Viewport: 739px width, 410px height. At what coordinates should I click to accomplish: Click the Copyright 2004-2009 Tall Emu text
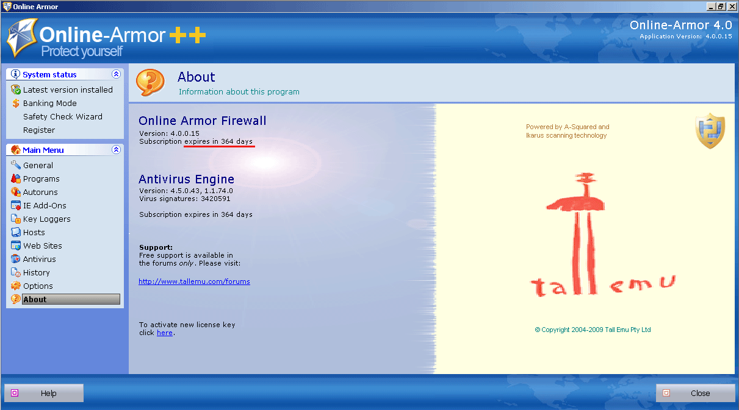593,330
